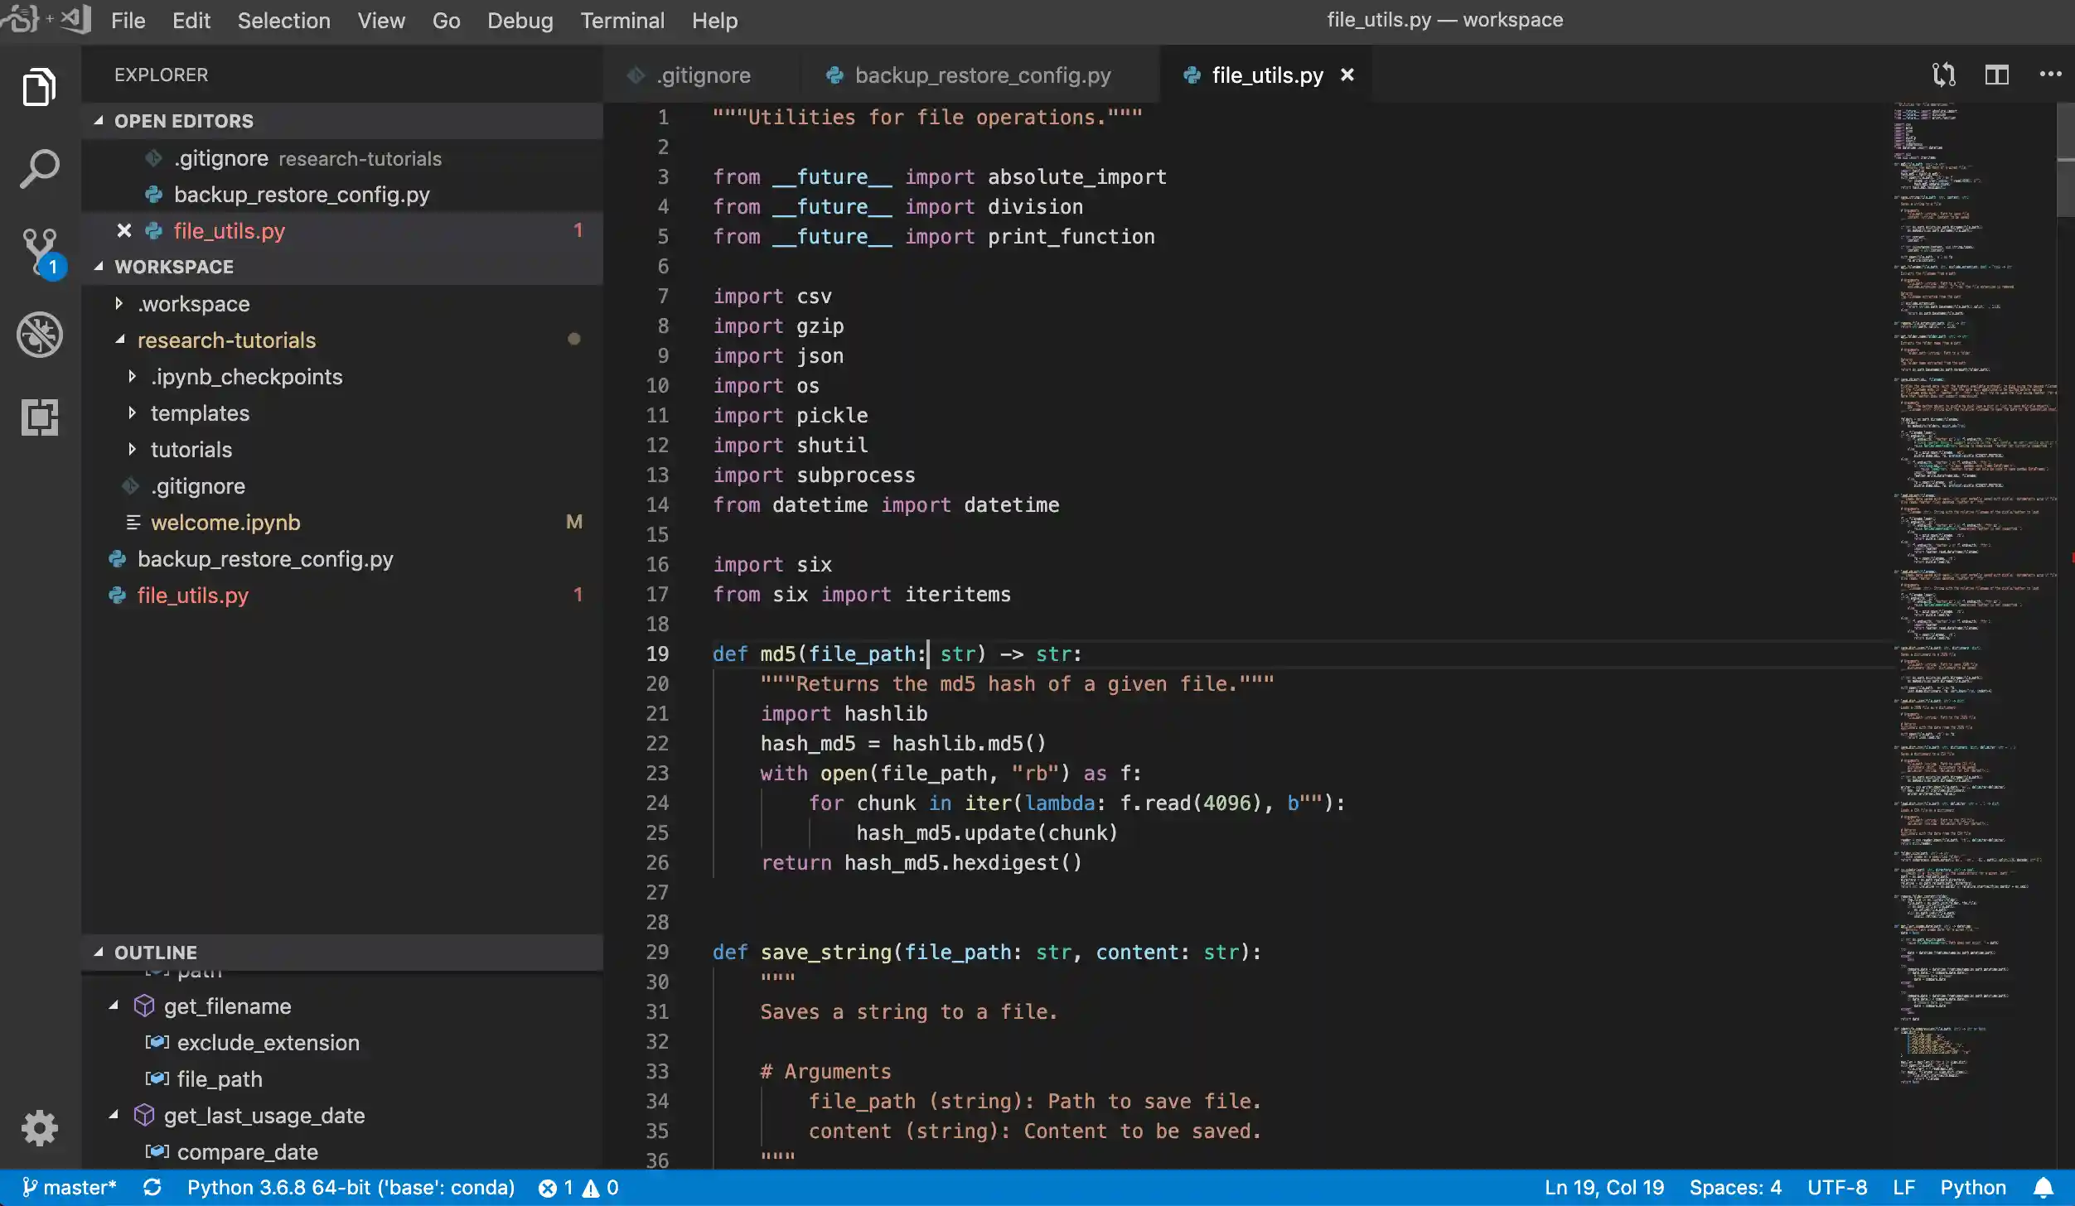Click the synchronize changes icon in status bar
2075x1206 pixels.
pyautogui.click(x=152, y=1188)
